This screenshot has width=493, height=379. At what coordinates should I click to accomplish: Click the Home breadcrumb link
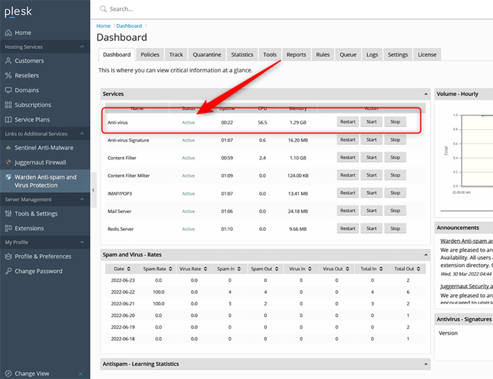(103, 26)
